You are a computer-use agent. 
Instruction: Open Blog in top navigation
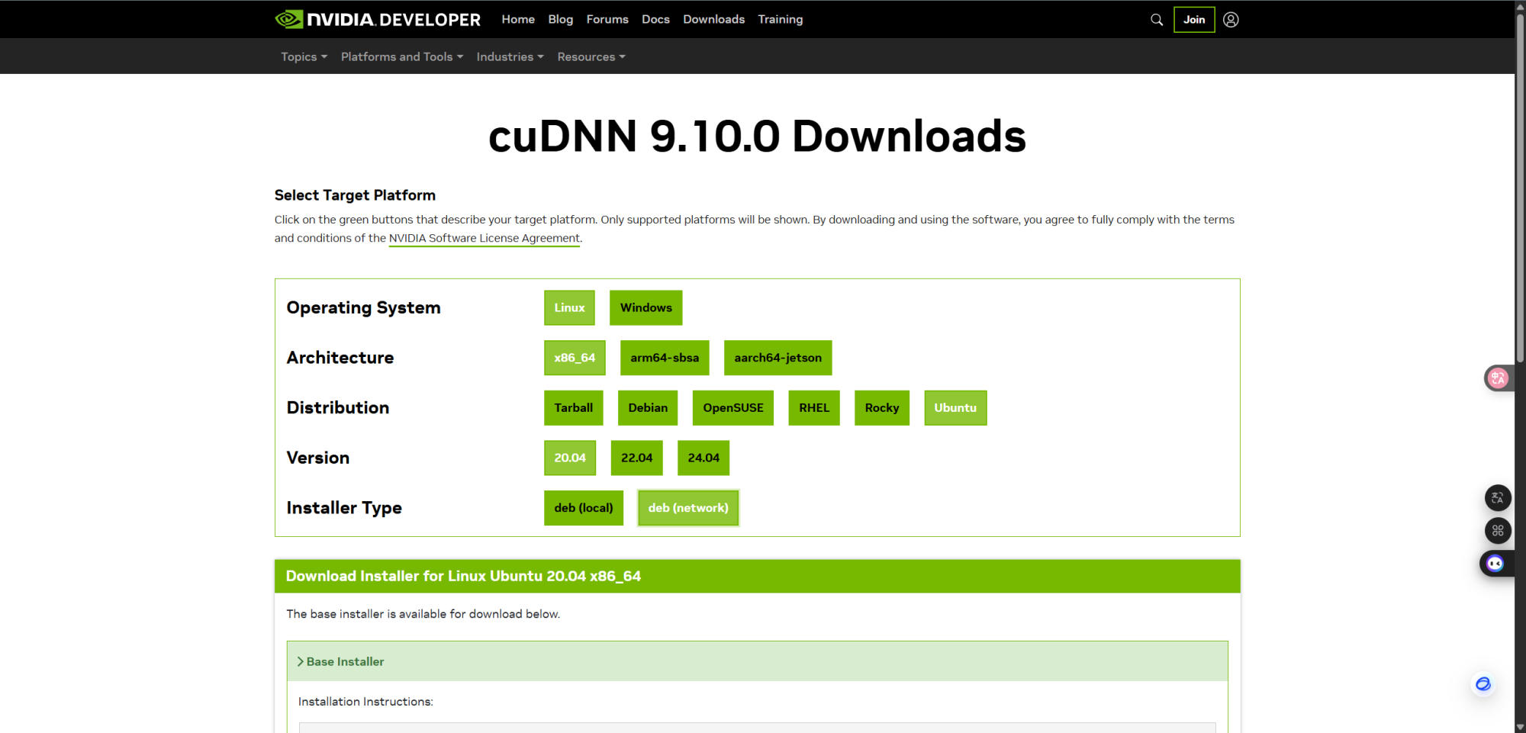[x=560, y=19]
